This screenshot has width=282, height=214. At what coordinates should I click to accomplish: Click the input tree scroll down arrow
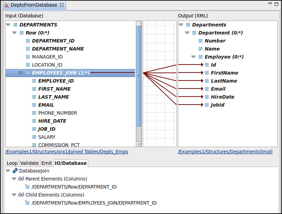coord(139,144)
